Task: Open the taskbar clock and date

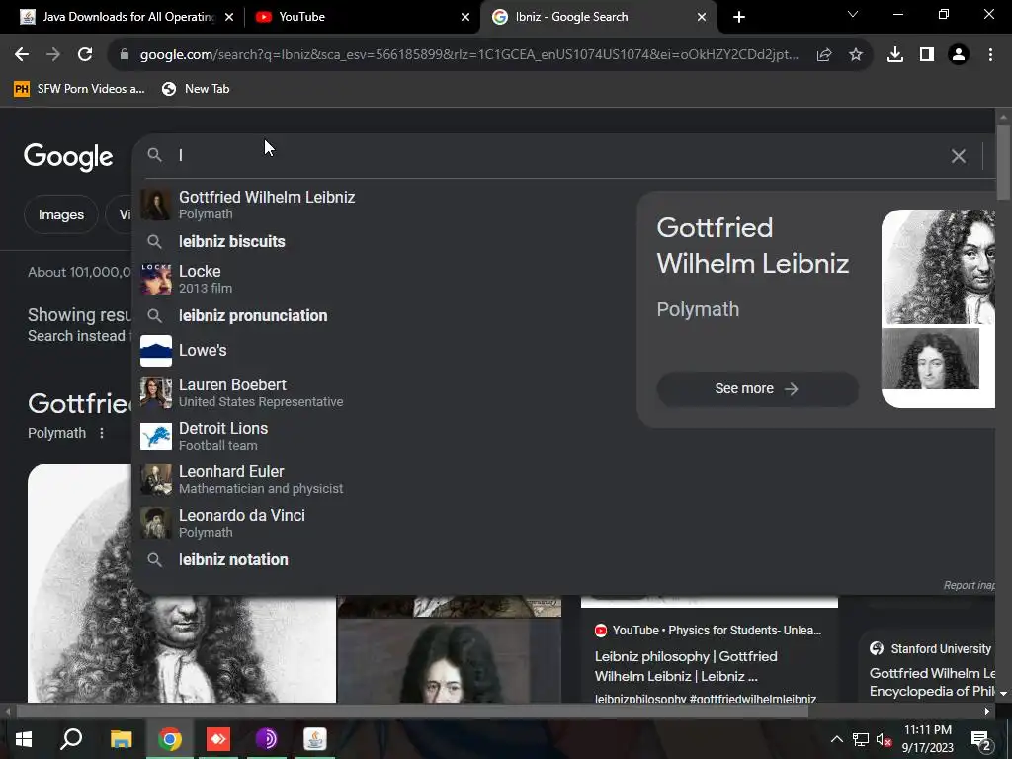Action: point(927,739)
